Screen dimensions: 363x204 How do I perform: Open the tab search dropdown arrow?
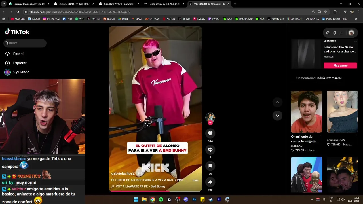coord(4,4)
